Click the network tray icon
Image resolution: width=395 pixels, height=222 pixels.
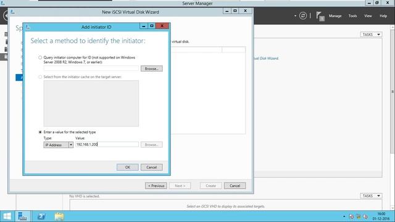tap(359, 216)
